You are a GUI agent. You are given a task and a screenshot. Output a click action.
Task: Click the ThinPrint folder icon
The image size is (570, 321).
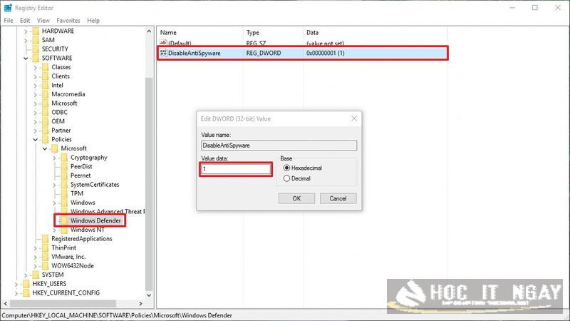pos(45,248)
